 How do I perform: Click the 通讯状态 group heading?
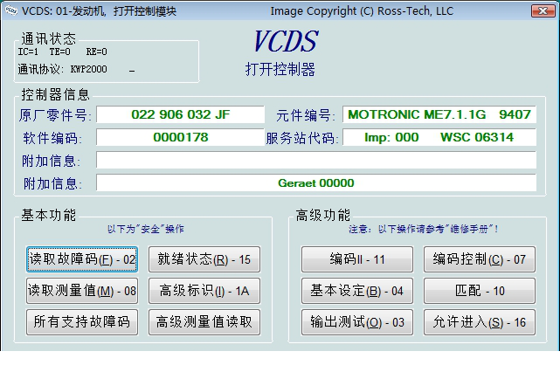click(49, 38)
